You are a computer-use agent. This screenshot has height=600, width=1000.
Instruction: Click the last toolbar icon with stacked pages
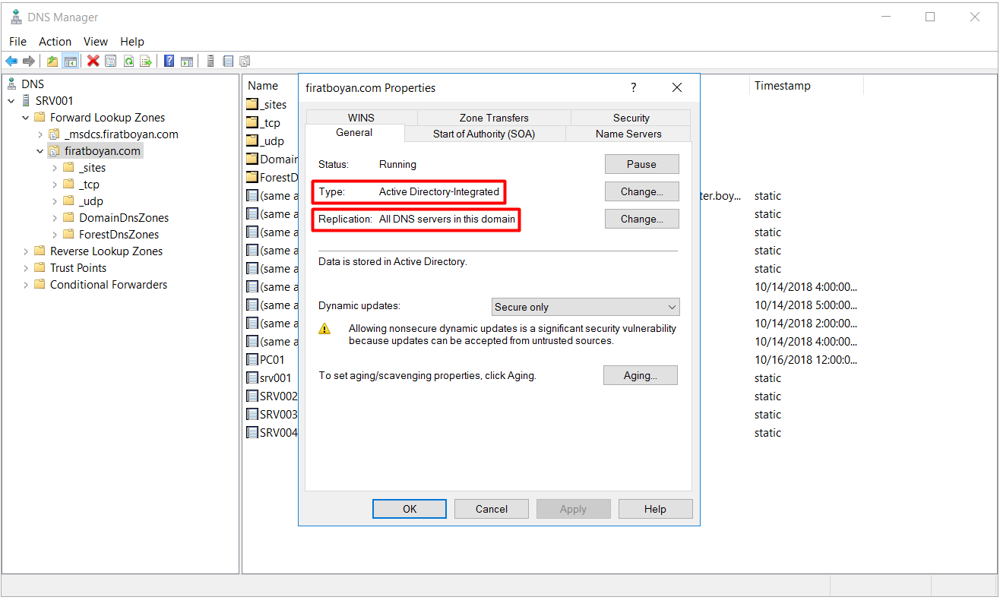point(245,62)
